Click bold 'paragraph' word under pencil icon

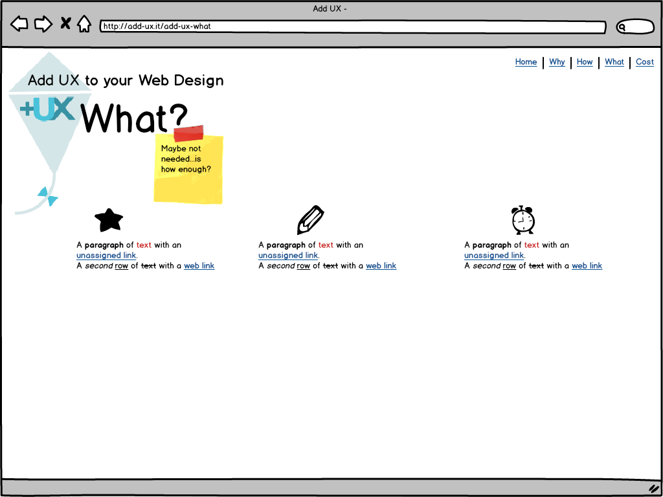[286, 245]
